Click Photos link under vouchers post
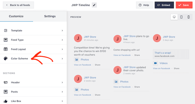The width and height of the screenshot is (195, 104). pos(85,59)
